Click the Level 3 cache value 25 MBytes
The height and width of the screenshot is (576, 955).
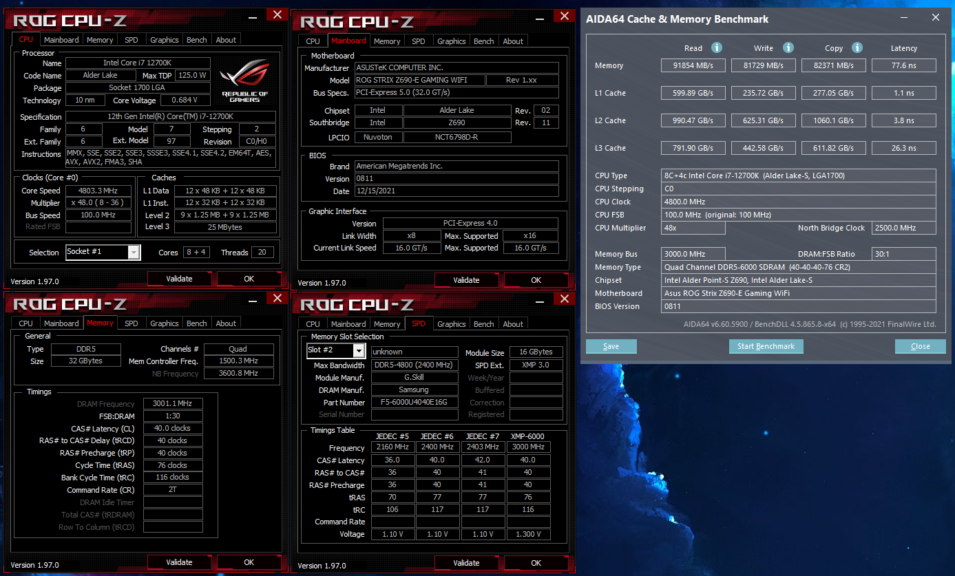point(225,226)
